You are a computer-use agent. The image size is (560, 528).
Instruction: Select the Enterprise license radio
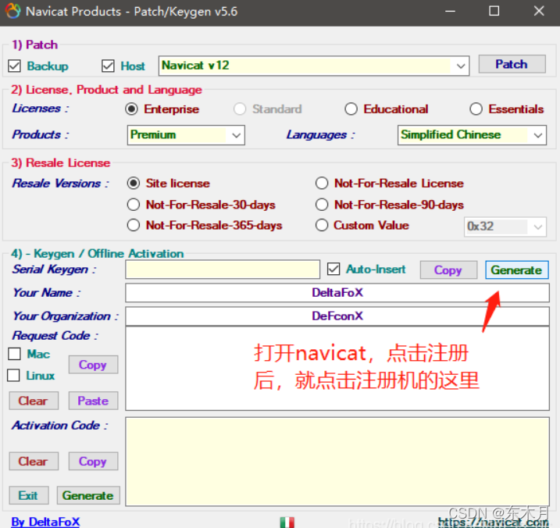(131, 109)
